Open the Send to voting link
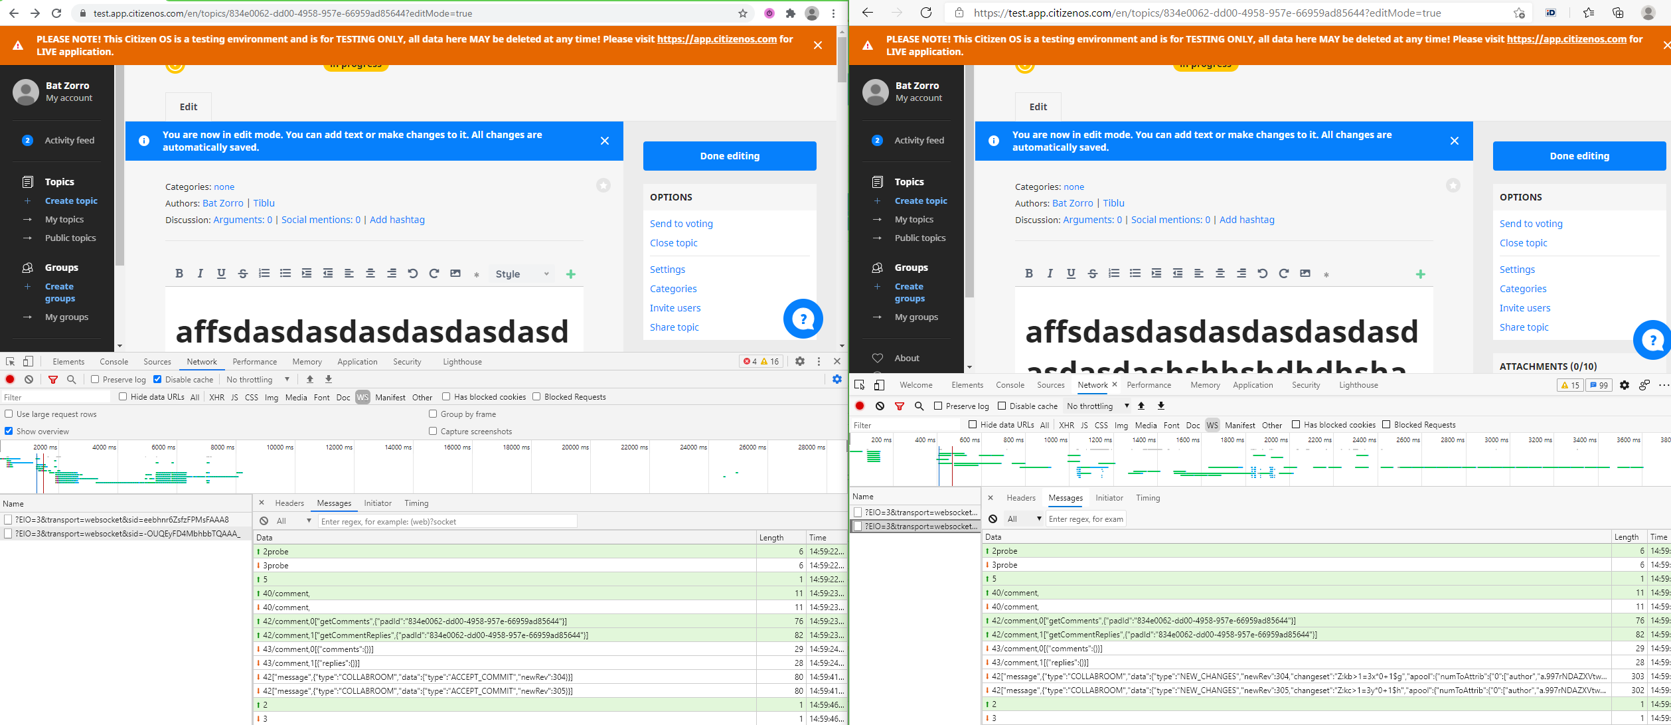Viewport: 1671px width, 725px height. click(x=681, y=223)
